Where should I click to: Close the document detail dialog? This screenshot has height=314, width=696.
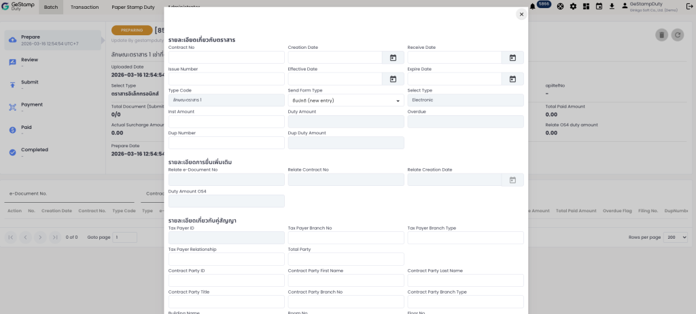pos(521,14)
